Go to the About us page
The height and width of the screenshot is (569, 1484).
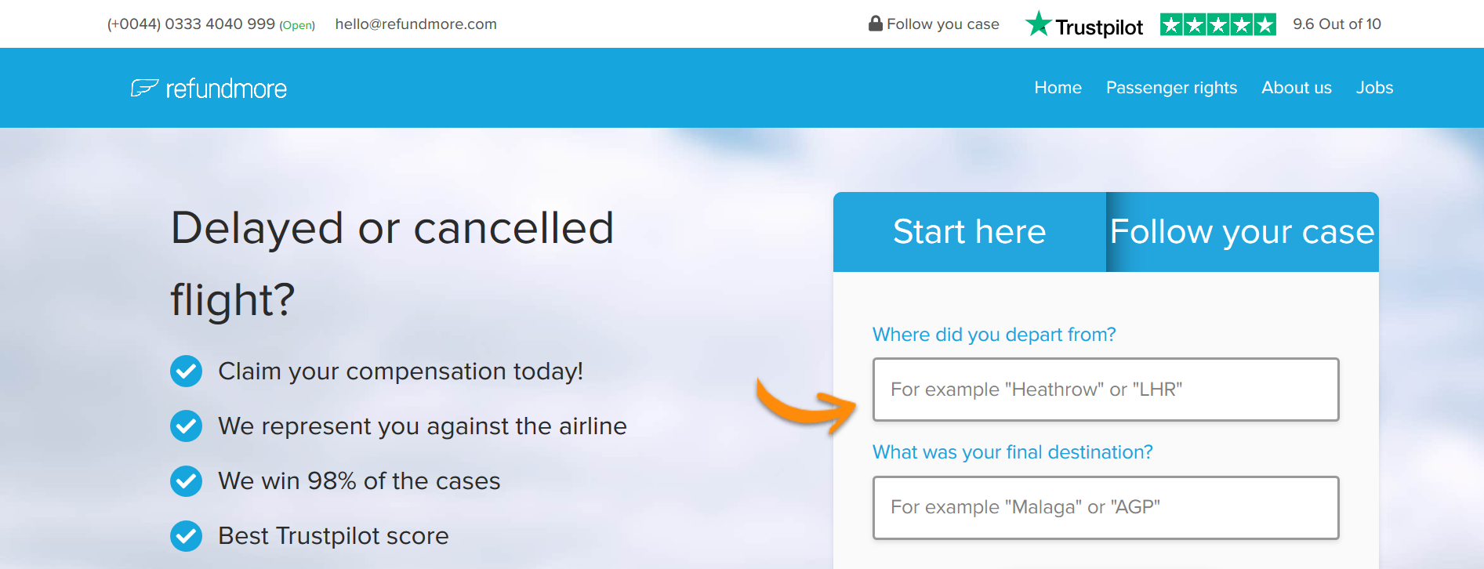[1297, 88]
